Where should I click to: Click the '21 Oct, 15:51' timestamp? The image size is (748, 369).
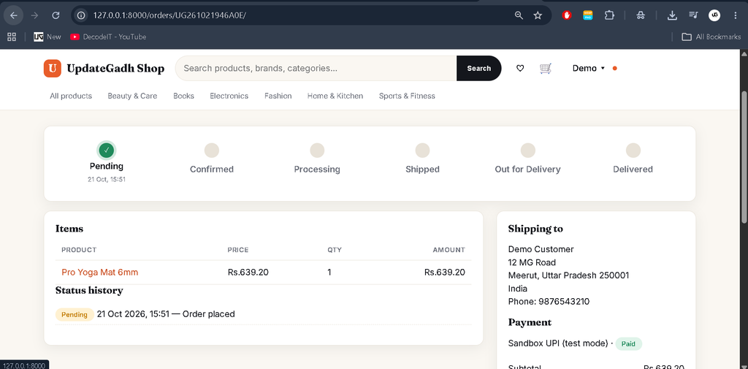[x=107, y=180]
